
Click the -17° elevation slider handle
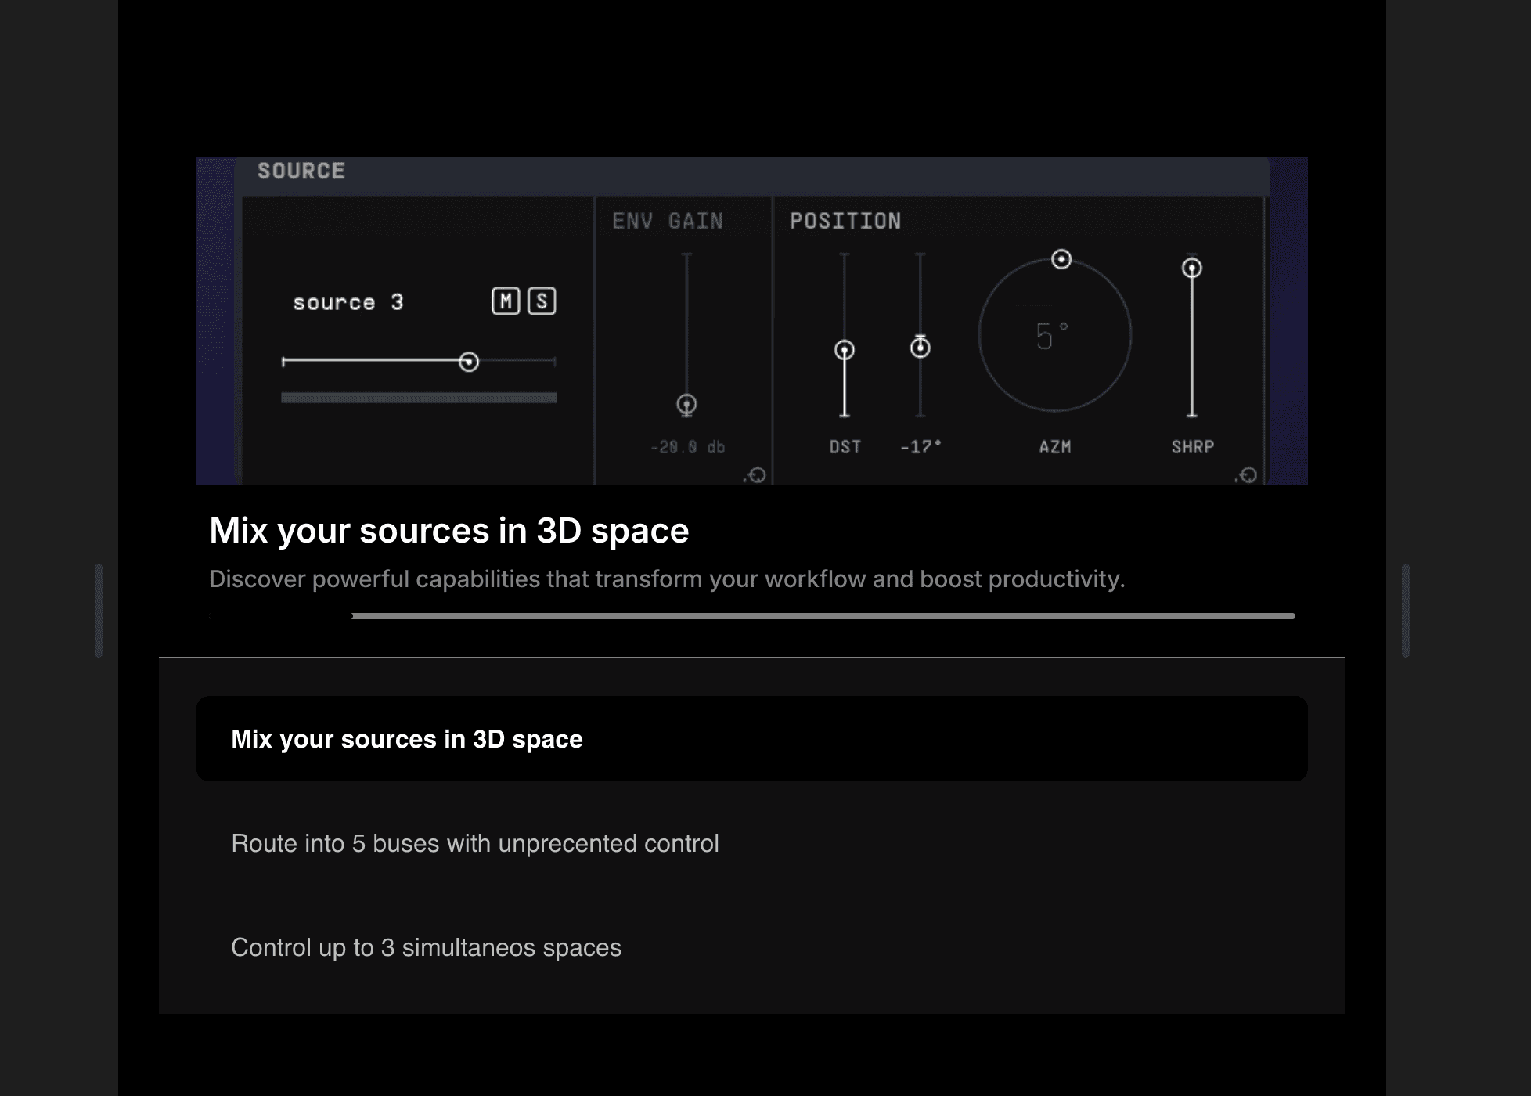pos(920,347)
